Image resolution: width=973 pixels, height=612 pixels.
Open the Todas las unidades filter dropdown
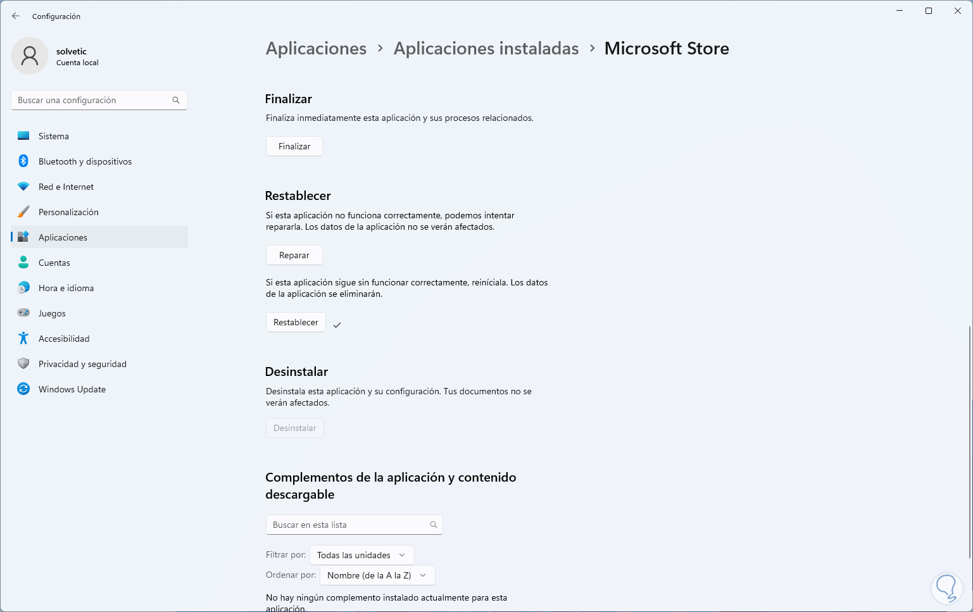click(361, 554)
